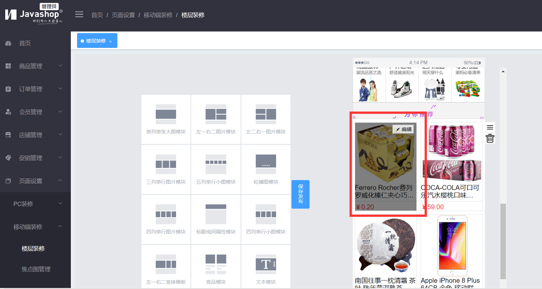Select the 左二右一图片模块 layout icon
Screen dimensions: 542x289
click(266, 114)
